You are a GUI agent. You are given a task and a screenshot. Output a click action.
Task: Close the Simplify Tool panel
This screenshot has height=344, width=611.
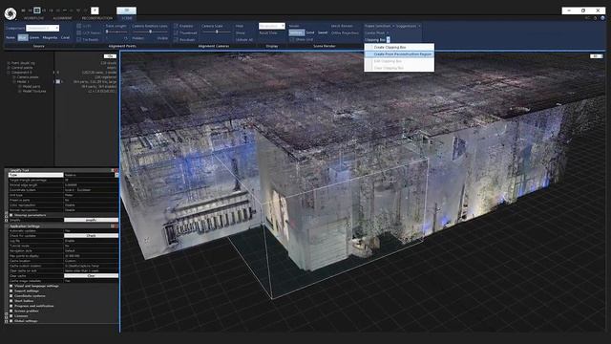tap(116, 170)
